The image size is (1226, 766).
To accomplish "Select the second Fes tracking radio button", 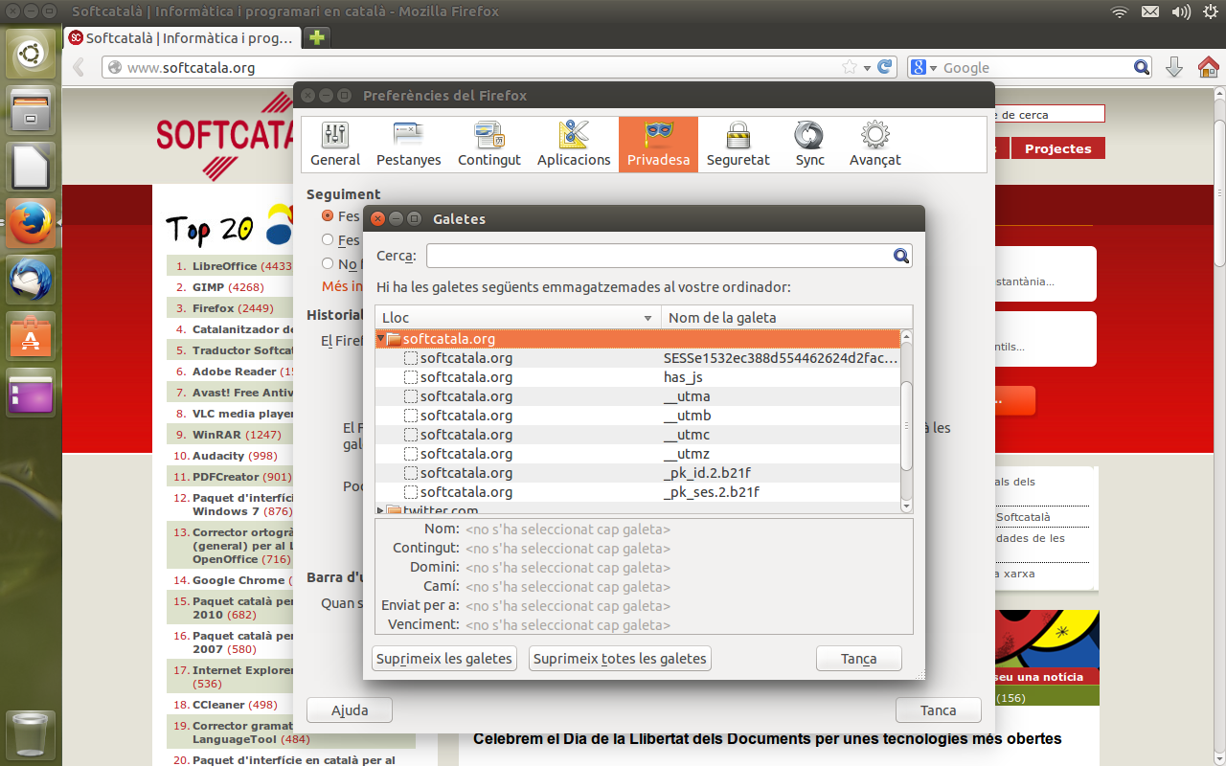I will tap(328, 240).
